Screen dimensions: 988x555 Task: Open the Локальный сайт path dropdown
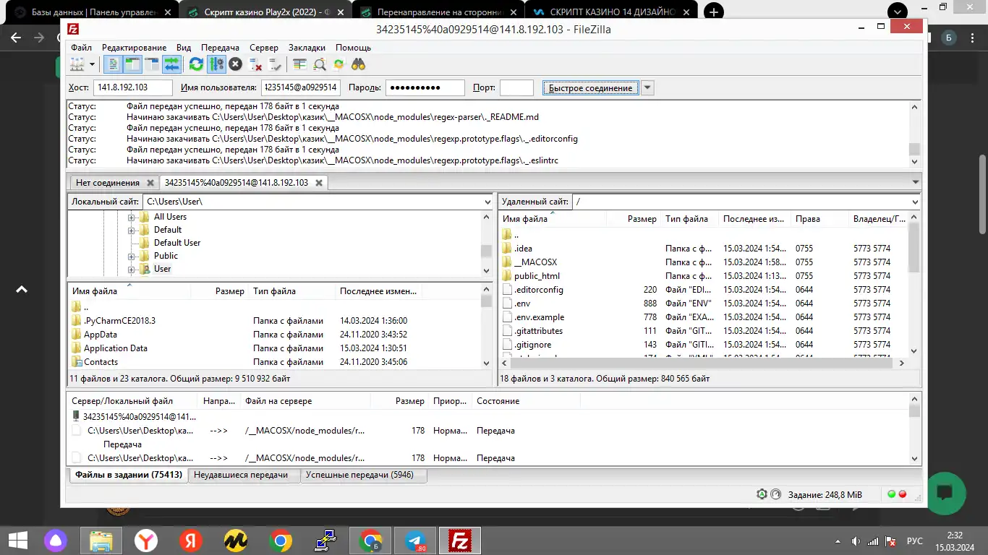coord(487,202)
